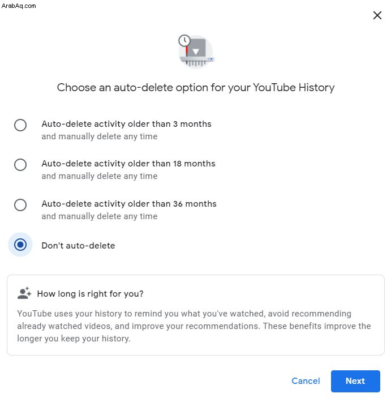391x402 pixels.
Task: Click the shredder with clock illustration
Action: (x=196, y=52)
